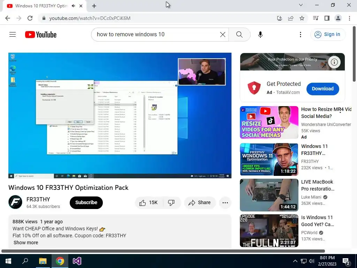Open the Windows Start menu
This screenshot has width=357, height=268.
coord(8,261)
